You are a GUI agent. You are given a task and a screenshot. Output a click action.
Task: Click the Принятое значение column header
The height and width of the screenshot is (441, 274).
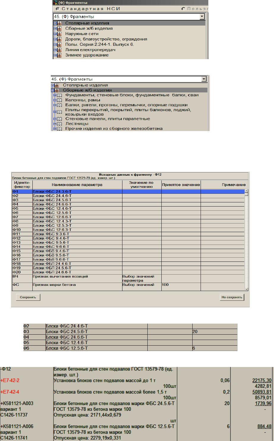181,185
